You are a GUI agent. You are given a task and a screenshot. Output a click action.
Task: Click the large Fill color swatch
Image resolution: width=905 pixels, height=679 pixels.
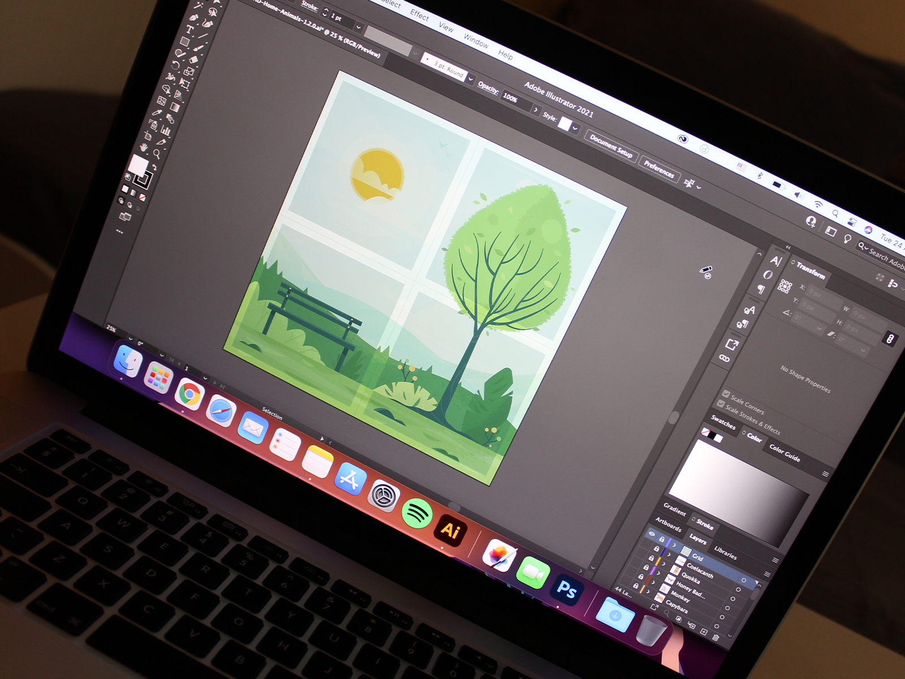139,165
